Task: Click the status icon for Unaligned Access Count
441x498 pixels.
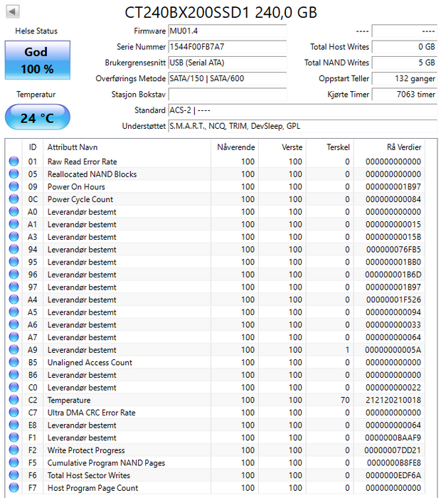Action: [x=14, y=363]
